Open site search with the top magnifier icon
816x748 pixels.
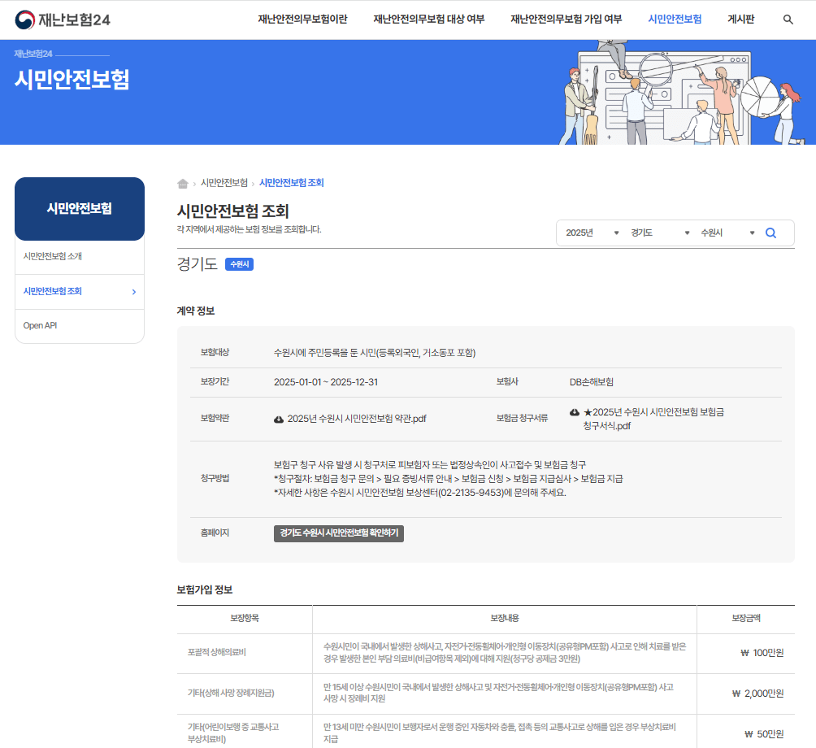coord(788,19)
